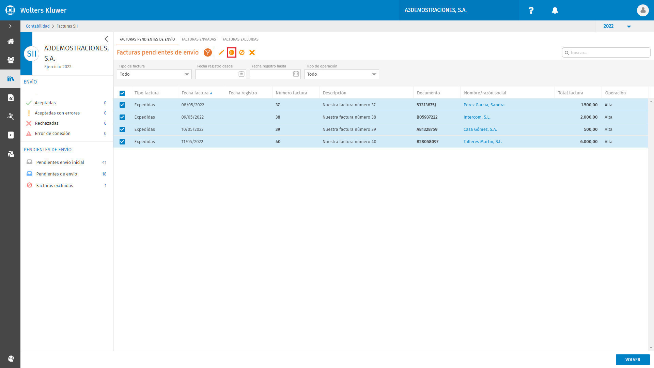Collapse the SII side panel arrow
654x368 pixels.
coord(106,39)
